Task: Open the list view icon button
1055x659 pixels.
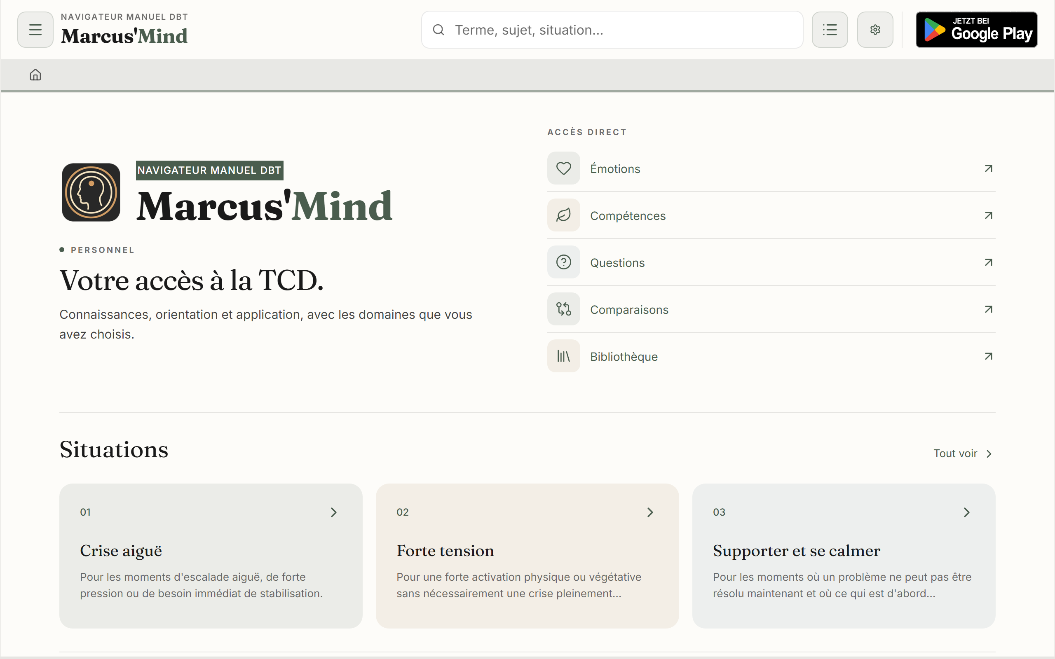Action: point(830,30)
